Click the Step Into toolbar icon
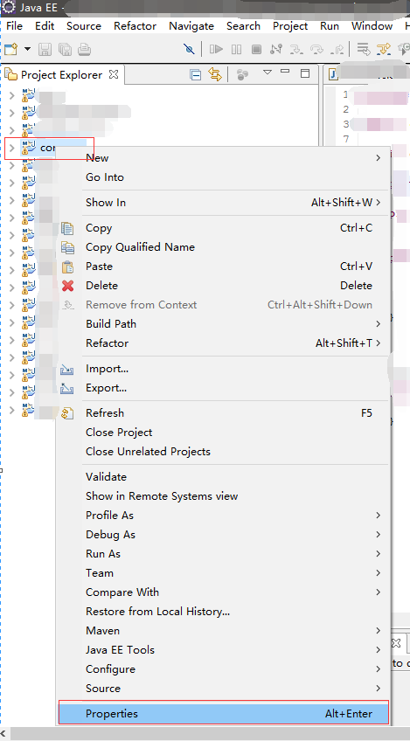 coord(296,49)
